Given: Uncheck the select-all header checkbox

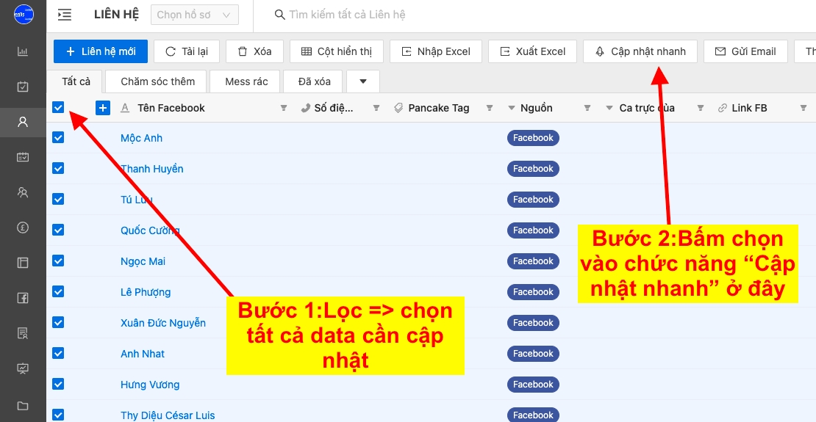Looking at the screenshot, I should point(59,108).
